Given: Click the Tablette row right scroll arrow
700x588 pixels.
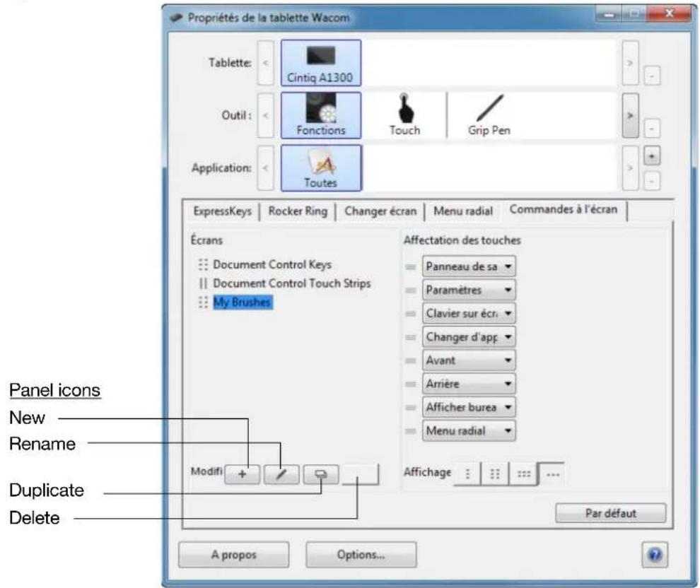Looking at the screenshot, I should (x=631, y=63).
